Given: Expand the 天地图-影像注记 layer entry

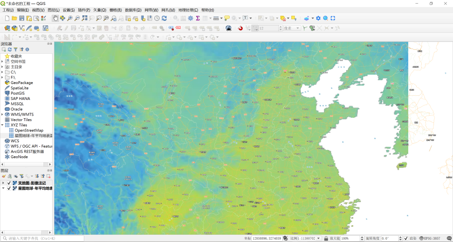Looking at the screenshot, I should [3, 183].
